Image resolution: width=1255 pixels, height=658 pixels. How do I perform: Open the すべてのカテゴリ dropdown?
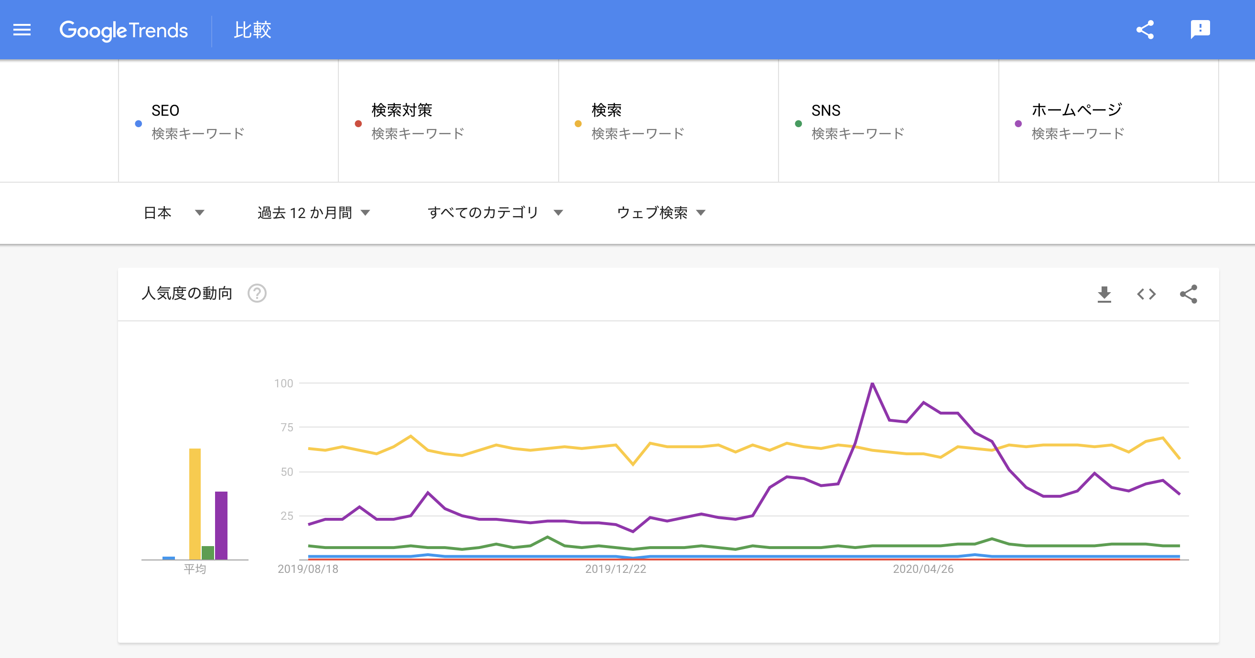point(495,212)
